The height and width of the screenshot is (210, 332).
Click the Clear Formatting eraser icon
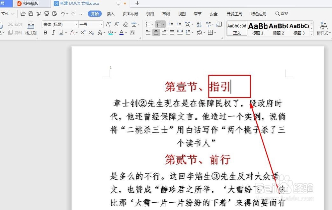(125, 25)
